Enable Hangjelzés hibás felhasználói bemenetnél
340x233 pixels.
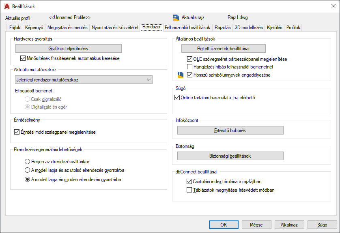[x=189, y=67]
